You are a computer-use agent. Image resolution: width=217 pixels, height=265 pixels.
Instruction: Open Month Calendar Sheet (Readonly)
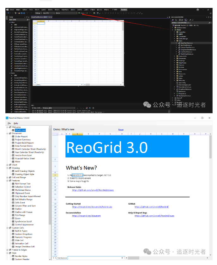[x=30, y=149]
